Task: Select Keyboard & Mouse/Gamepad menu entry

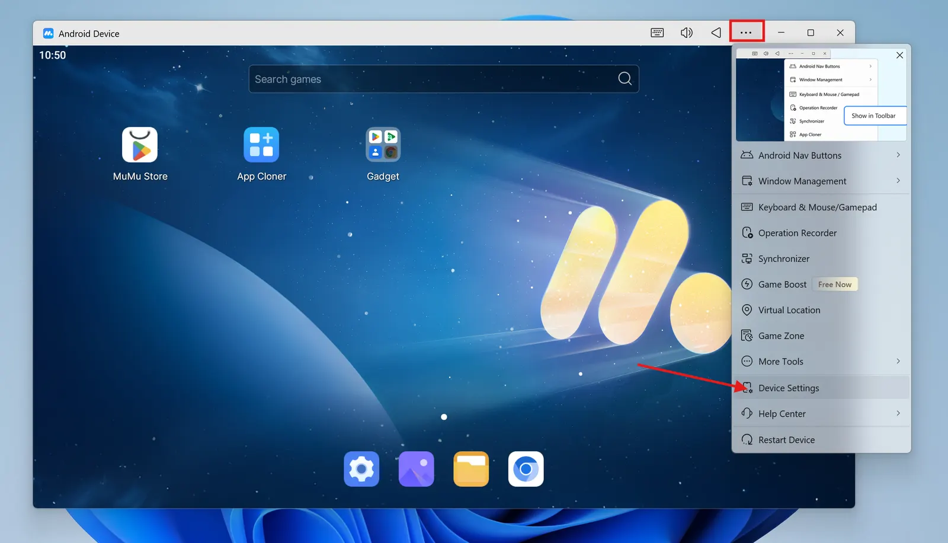Action: [x=821, y=207]
